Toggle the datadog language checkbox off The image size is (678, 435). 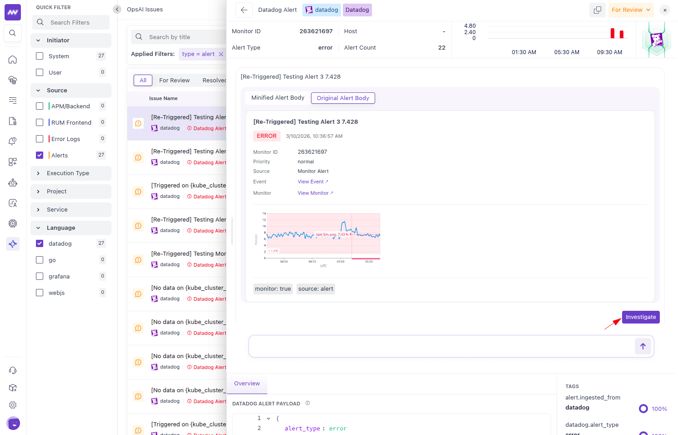tap(40, 243)
